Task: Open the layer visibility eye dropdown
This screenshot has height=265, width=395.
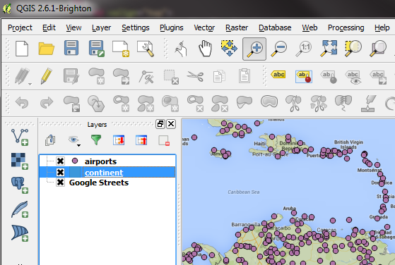Action: [x=74, y=141]
